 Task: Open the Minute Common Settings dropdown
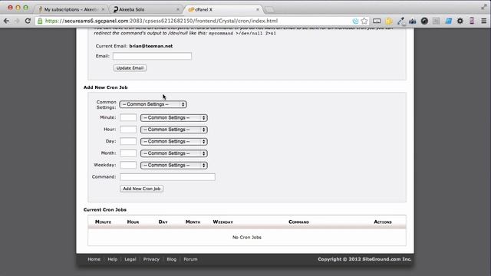click(x=174, y=118)
